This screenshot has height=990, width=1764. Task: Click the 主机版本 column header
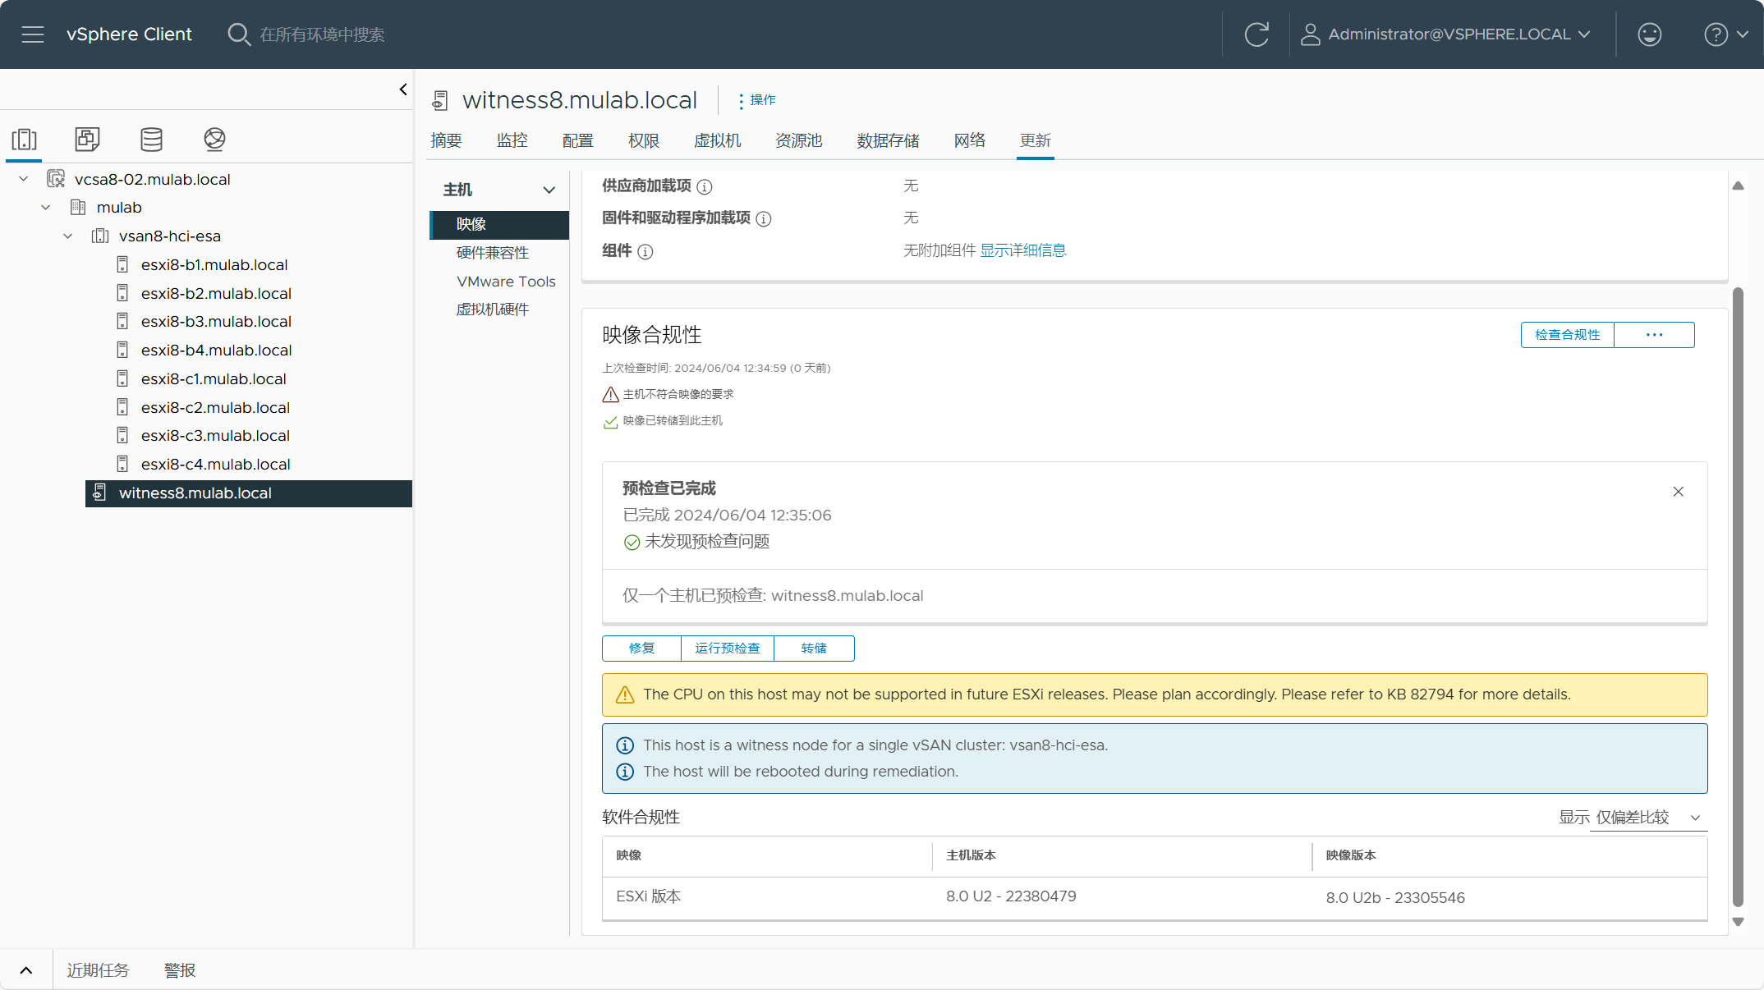click(x=971, y=855)
